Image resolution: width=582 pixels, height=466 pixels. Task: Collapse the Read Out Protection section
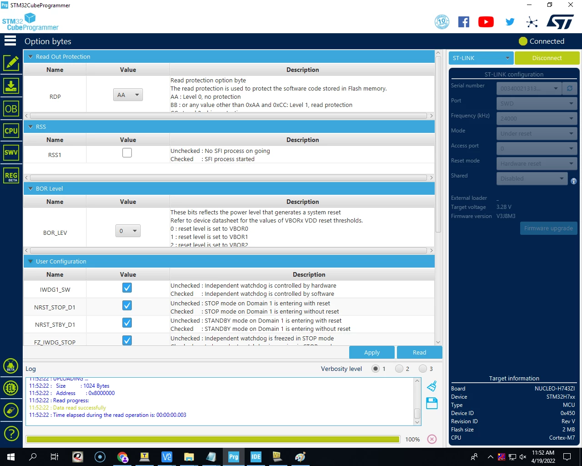coord(31,57)
